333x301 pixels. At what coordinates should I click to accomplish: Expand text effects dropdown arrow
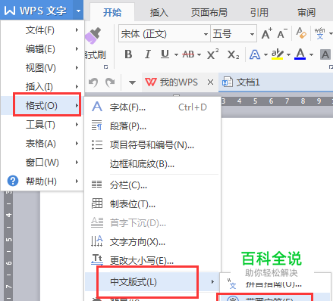click(265, 54)
